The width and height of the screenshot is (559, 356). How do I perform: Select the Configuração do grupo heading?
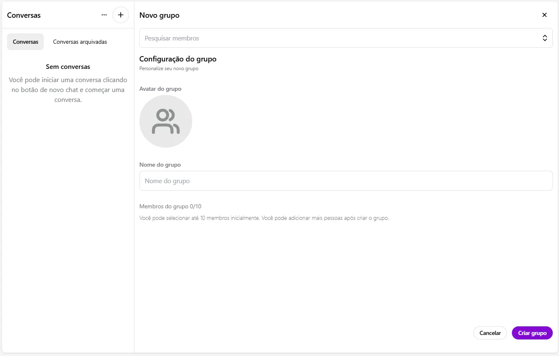(178, 59)
